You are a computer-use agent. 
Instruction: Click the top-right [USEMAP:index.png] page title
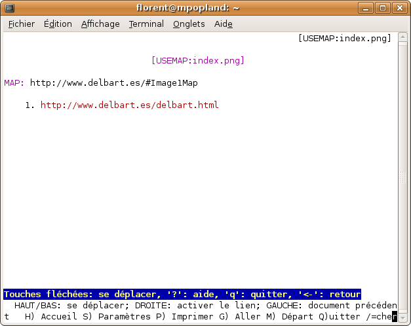point(345,38)
